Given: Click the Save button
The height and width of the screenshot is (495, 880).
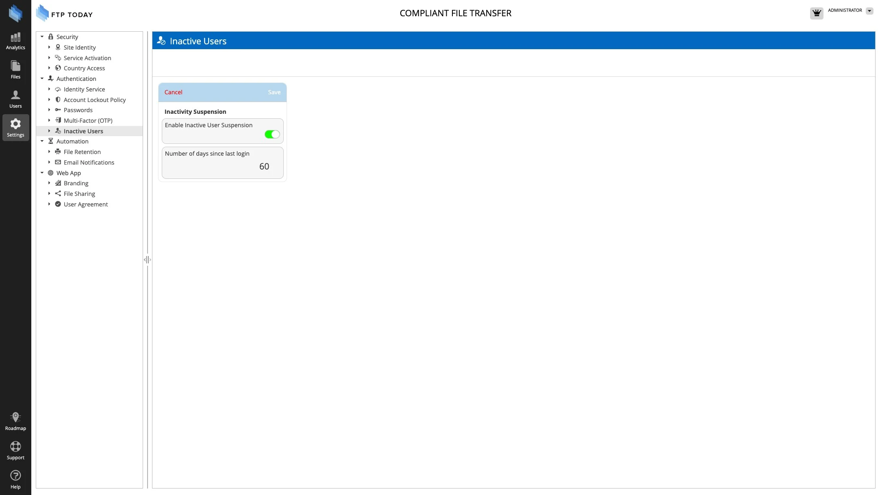Looking at the screenshot, I should (x=274, y=92).
